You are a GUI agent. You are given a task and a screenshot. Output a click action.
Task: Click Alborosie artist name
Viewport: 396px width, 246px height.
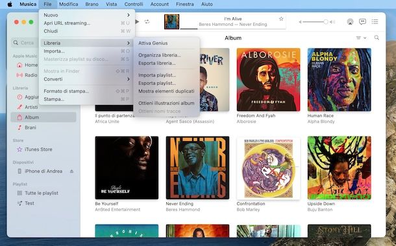click(x=246, y=122)
